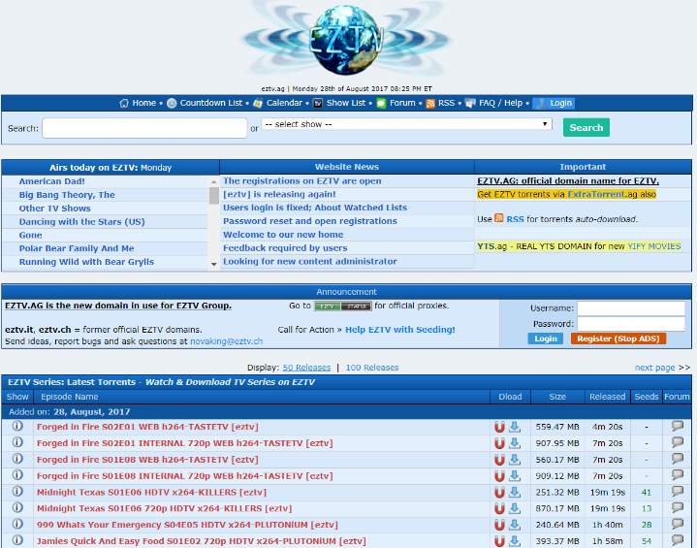Display 100 Releases

(x=371, y=368)
